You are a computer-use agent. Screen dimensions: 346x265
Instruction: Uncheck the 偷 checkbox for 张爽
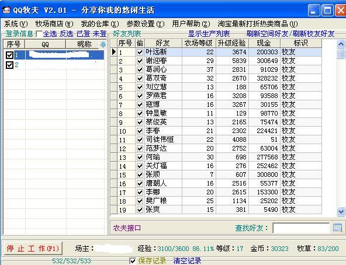point(140,210)
